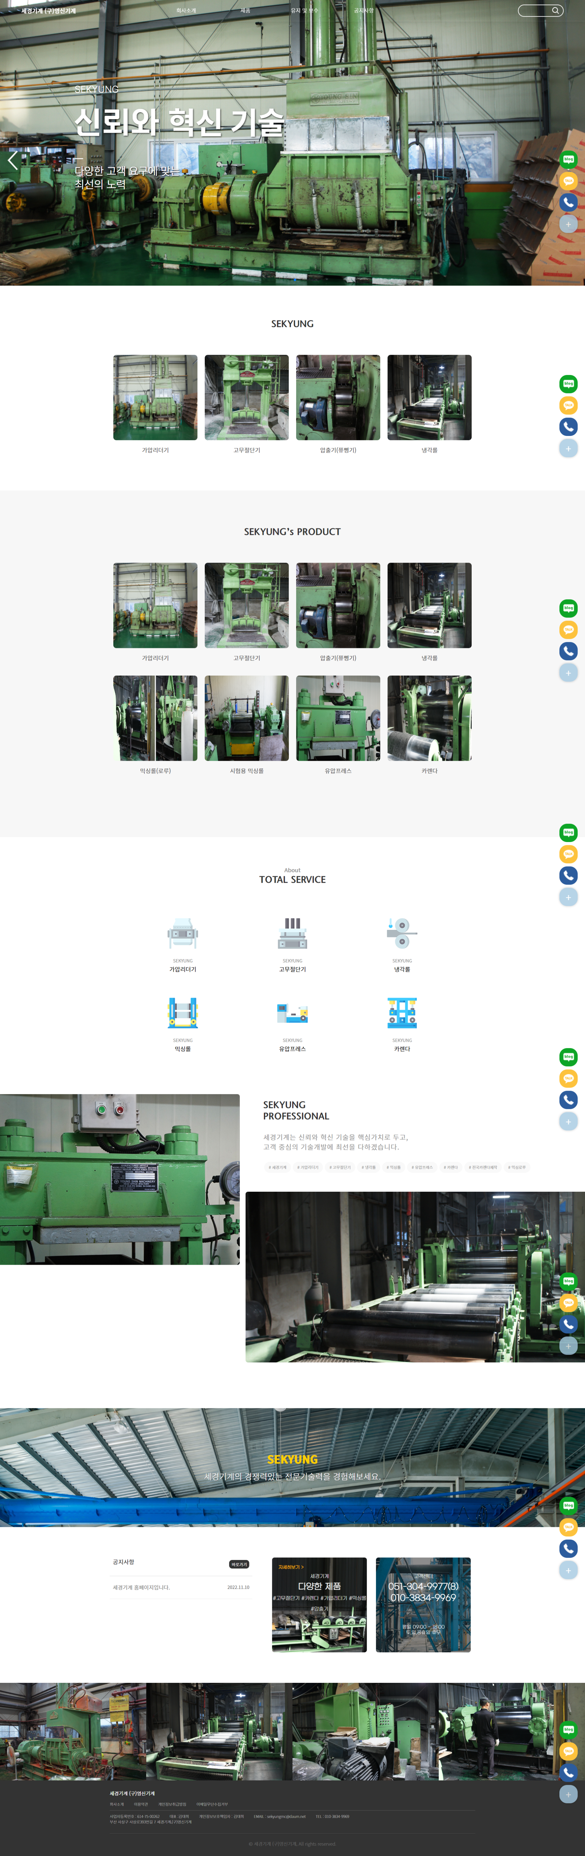Click the # 믹싱로루 hashtag
The height and width of the screenshot is (1856, 585).
(x=517, y=1167)
